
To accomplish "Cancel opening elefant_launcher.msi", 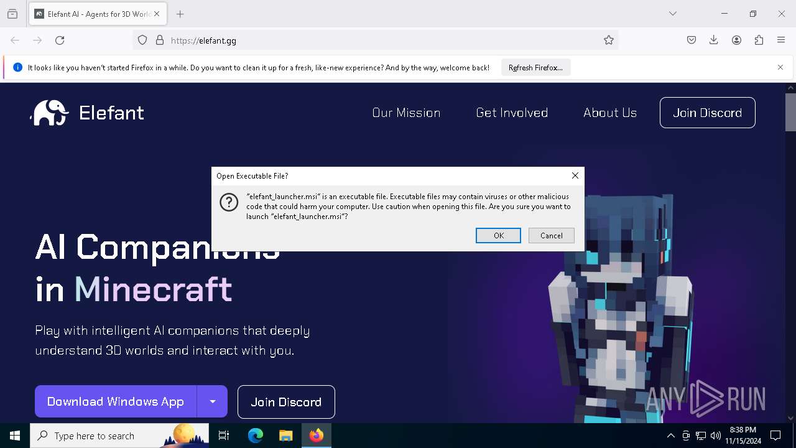I will coord(551,235).
